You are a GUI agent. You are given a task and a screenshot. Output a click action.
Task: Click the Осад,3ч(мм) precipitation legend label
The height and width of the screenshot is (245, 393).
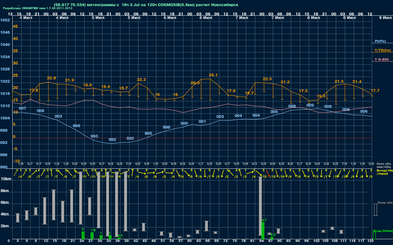pos(383,231)
